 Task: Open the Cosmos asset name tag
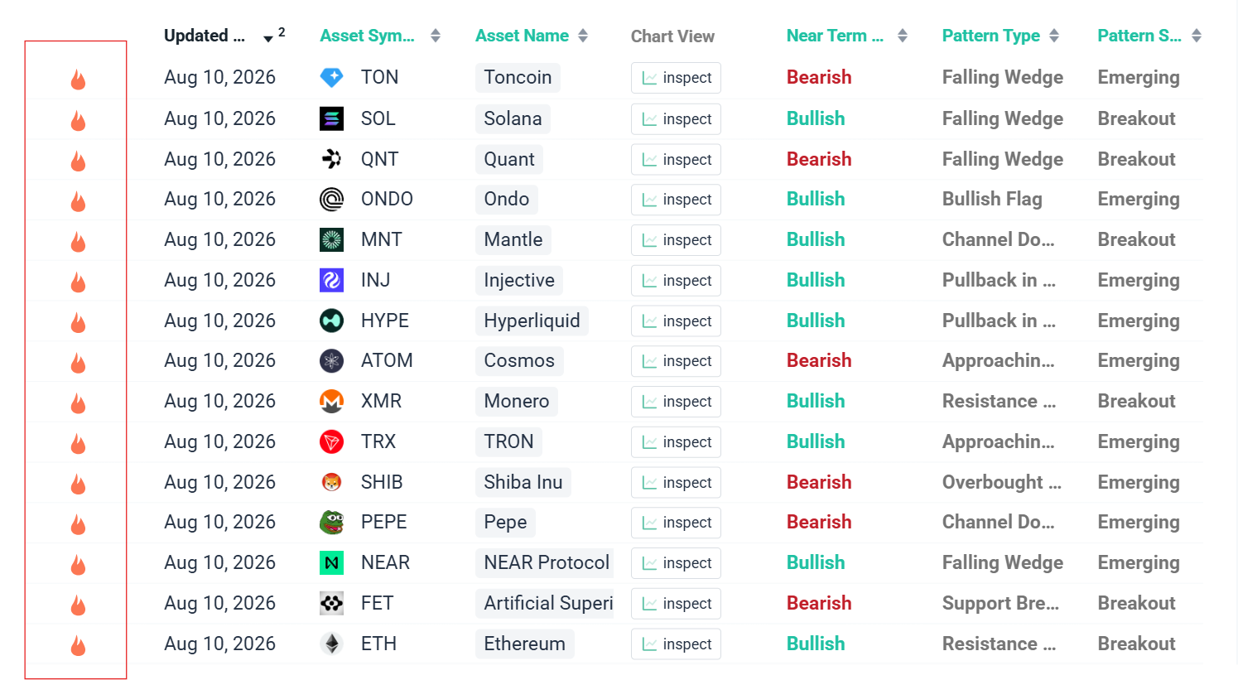click(x=519, y=360)
